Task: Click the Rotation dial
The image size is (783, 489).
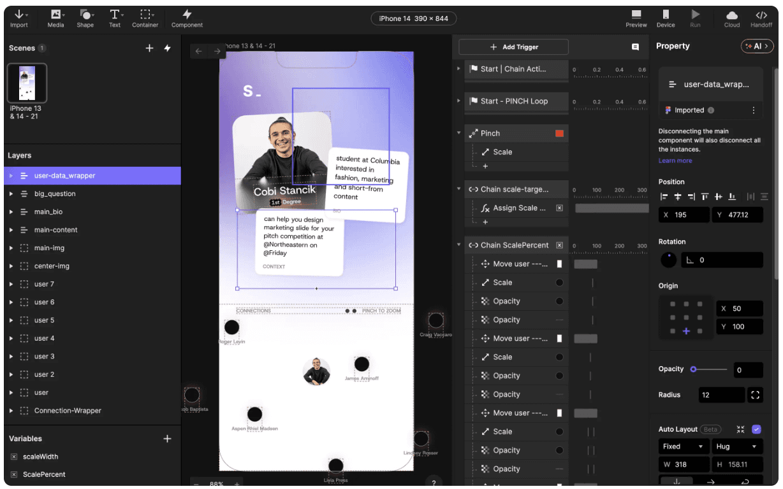Action: coord(668,260)
